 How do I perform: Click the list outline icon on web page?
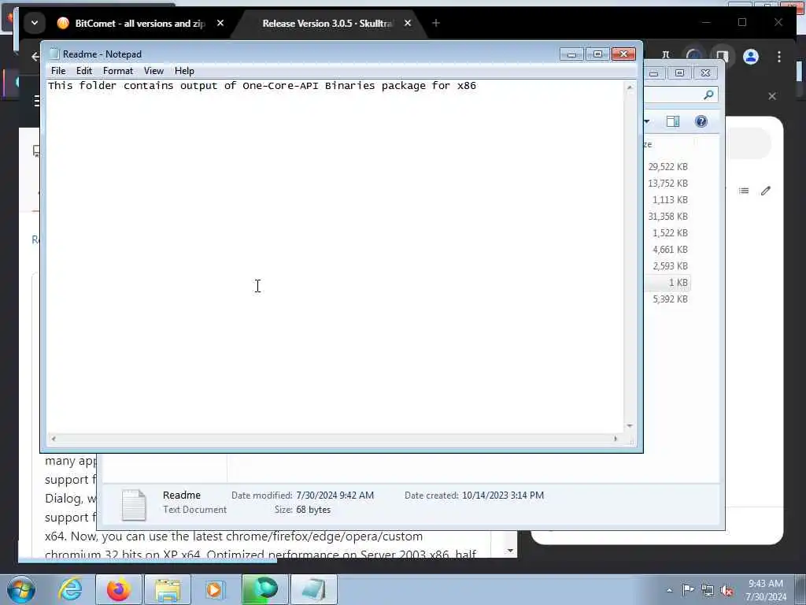tap(743, 191)
